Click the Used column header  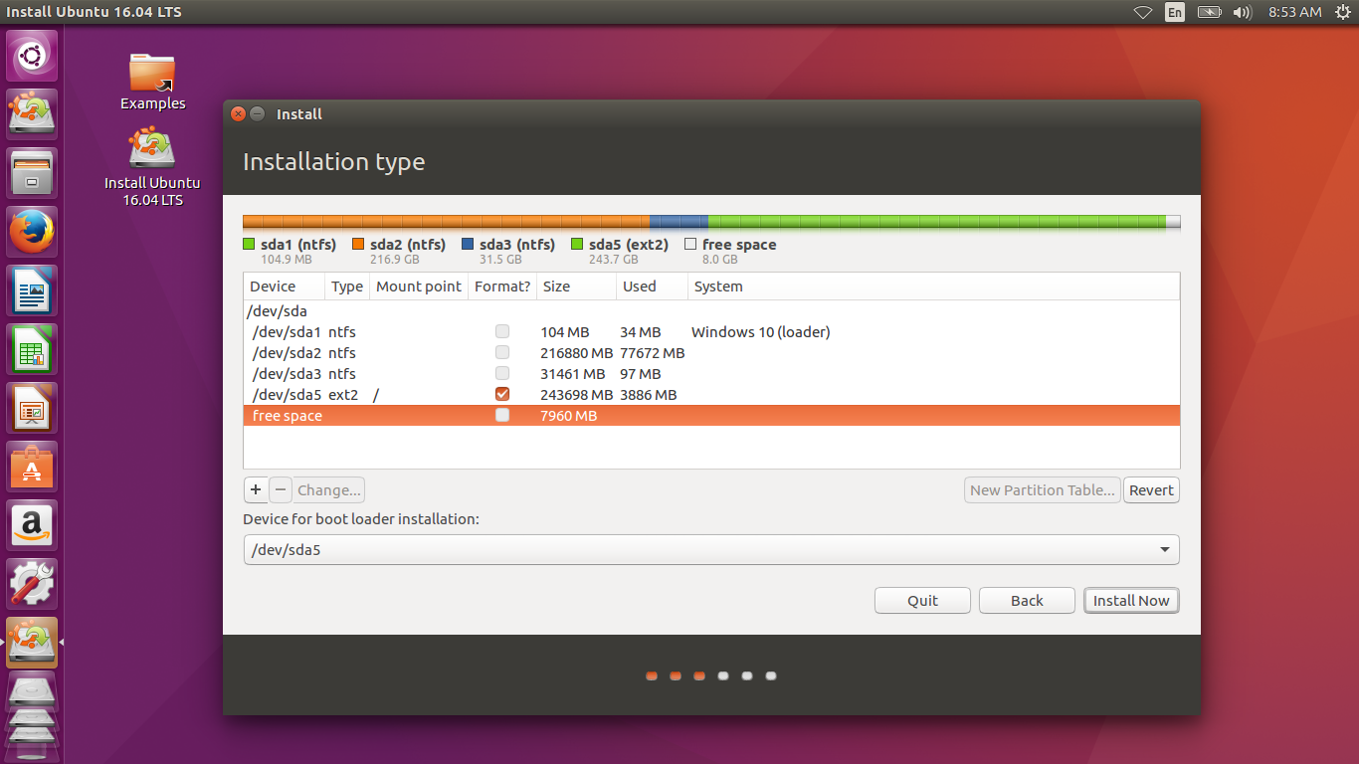(653, 286)
